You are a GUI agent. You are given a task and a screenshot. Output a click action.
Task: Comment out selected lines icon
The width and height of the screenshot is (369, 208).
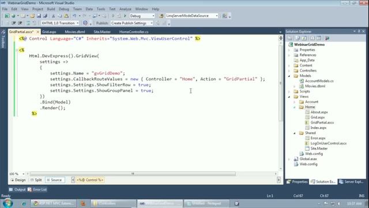click(28, 23)
